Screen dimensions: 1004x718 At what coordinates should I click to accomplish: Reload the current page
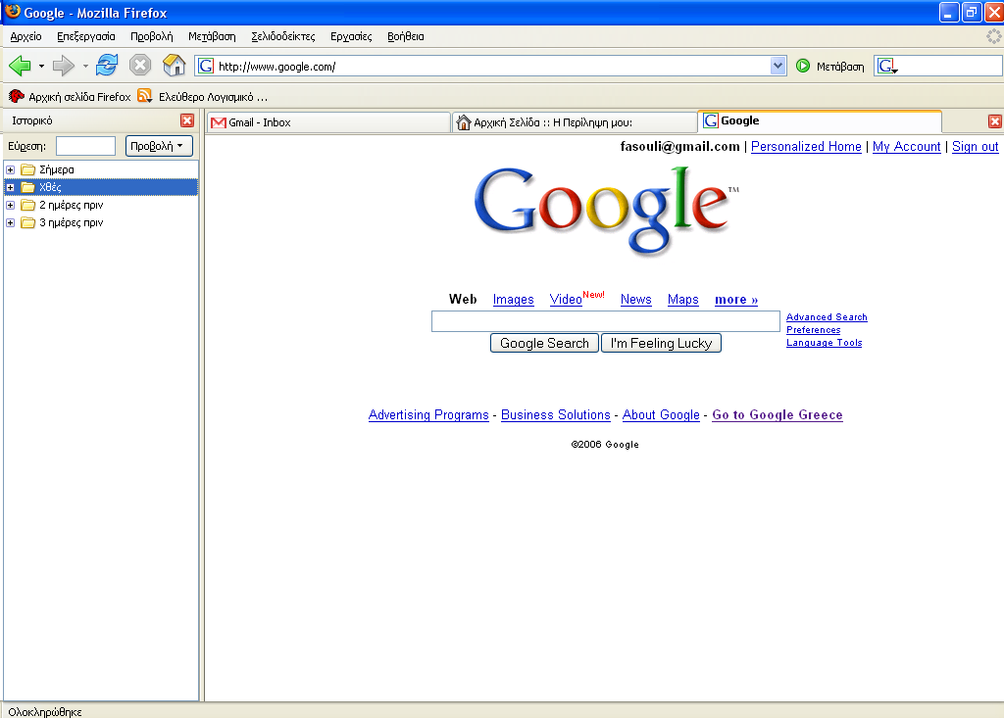point(107,66)
